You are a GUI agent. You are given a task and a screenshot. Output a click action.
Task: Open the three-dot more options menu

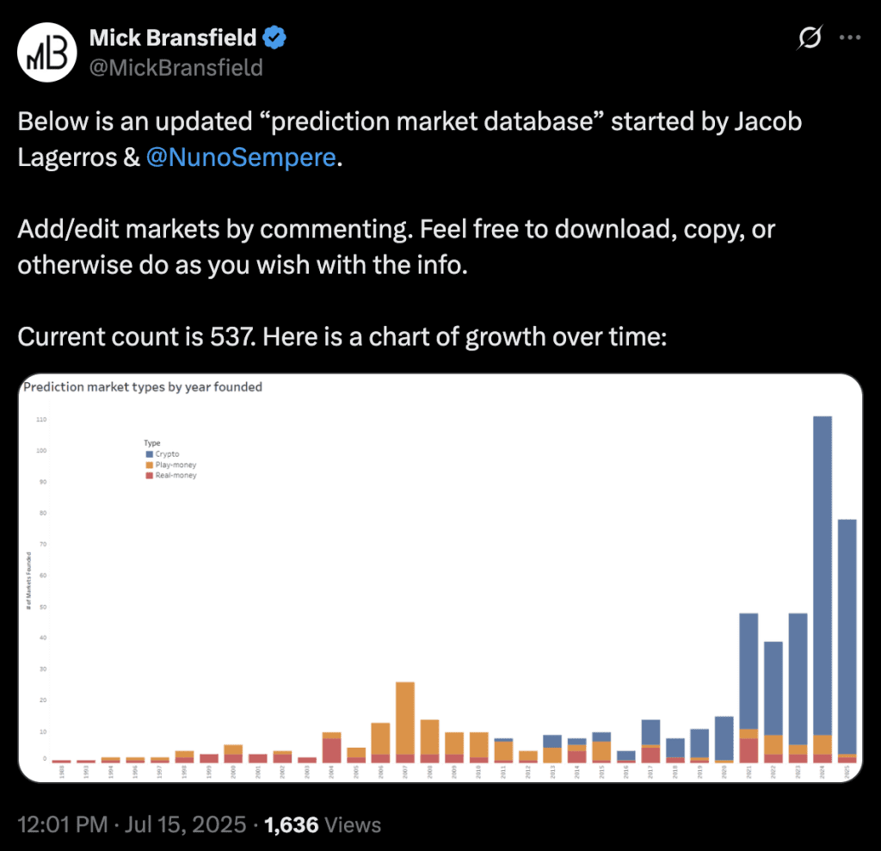click(x=849, y=38)
